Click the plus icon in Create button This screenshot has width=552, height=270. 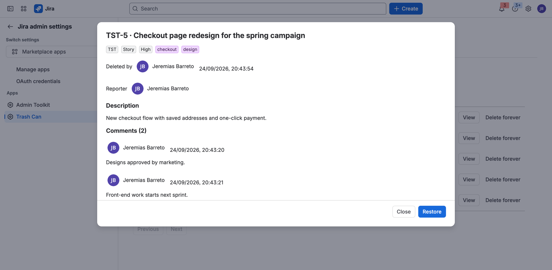pyautogui.click(x=397, y=9)
